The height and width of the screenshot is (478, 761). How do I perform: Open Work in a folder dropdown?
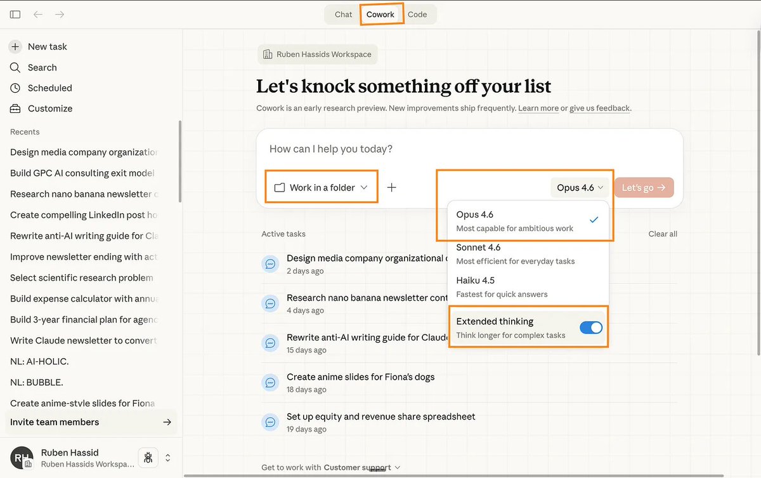coord(321,187)
